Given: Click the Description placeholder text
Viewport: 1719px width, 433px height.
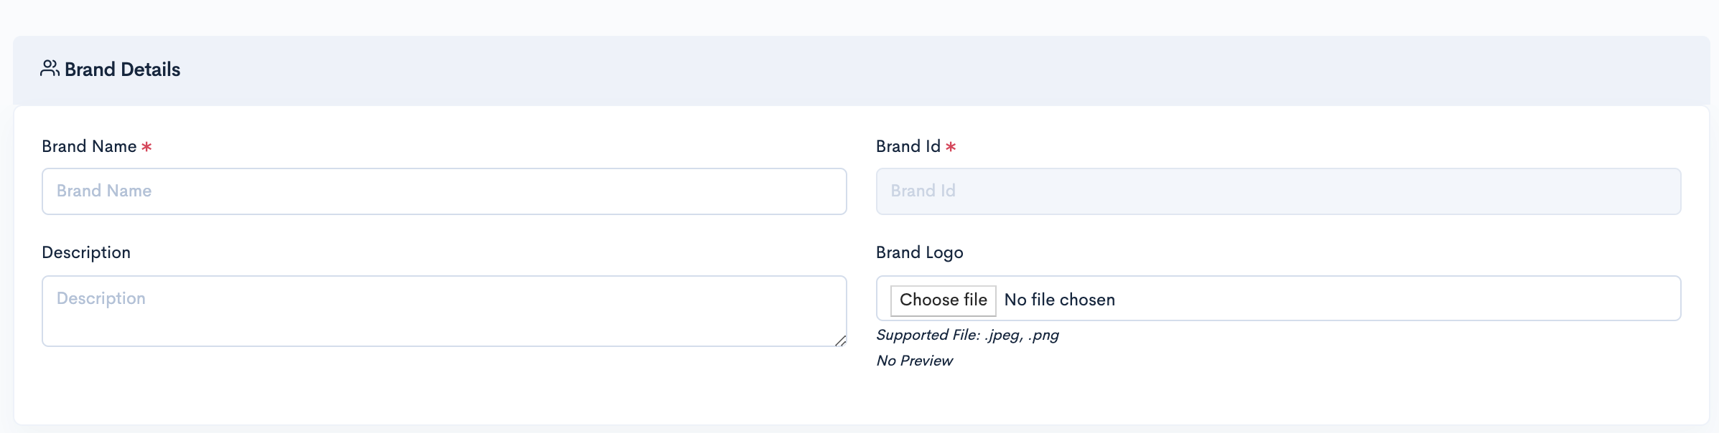Looking at the screenshot, I should point(101,298).
